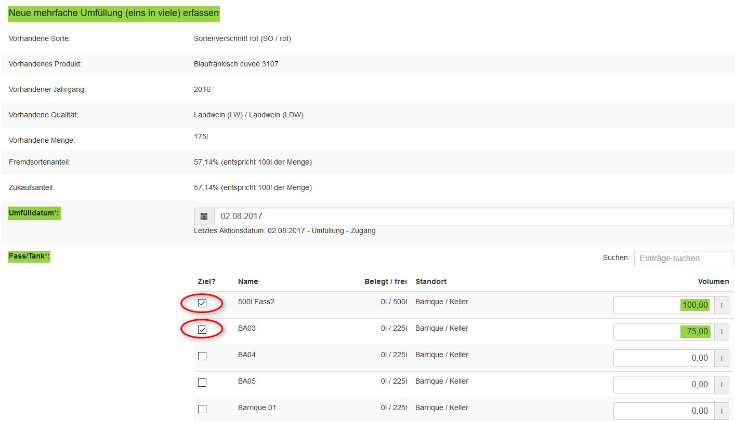Sort by Belegt / frei column header
Viewport: 735px width, 421px height.
(x=385, y=281)
